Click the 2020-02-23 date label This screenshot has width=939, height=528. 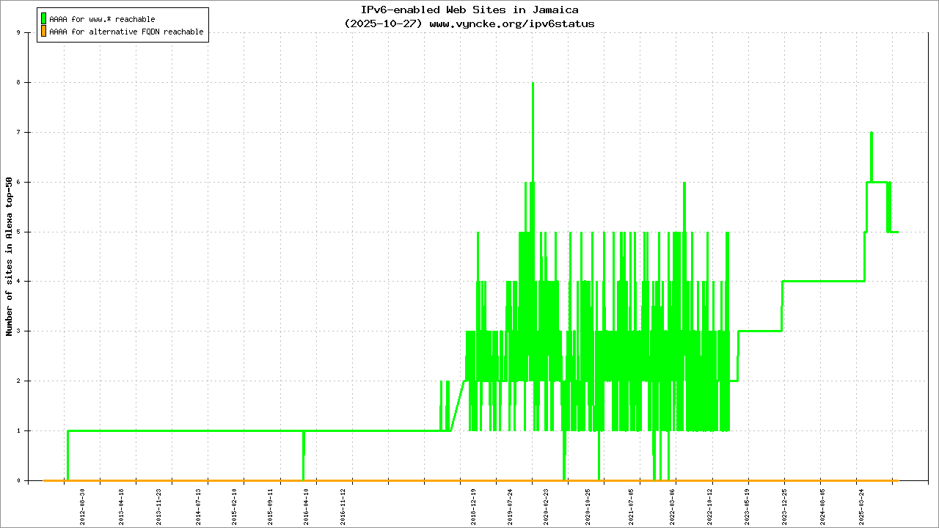point(546,504)
